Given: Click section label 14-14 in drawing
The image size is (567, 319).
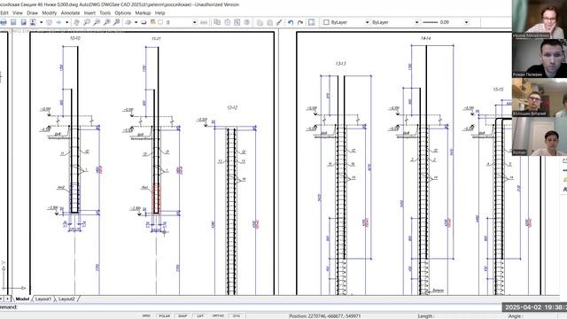Looking at the screenshot, I should (425, 38).
